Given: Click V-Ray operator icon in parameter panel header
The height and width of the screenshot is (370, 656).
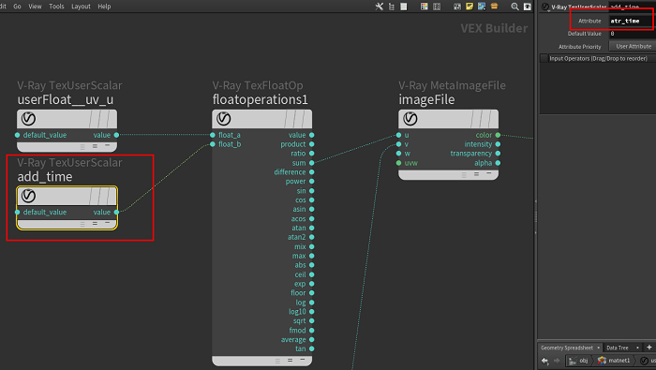Looking at the screenshot, I should 545,7.
